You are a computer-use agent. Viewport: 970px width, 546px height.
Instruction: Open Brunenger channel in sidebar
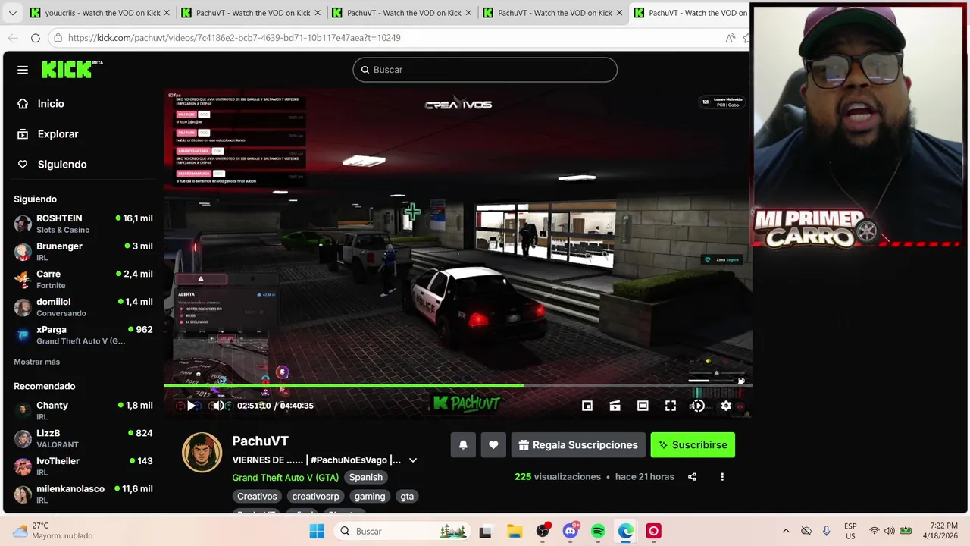tap(83, 252)
